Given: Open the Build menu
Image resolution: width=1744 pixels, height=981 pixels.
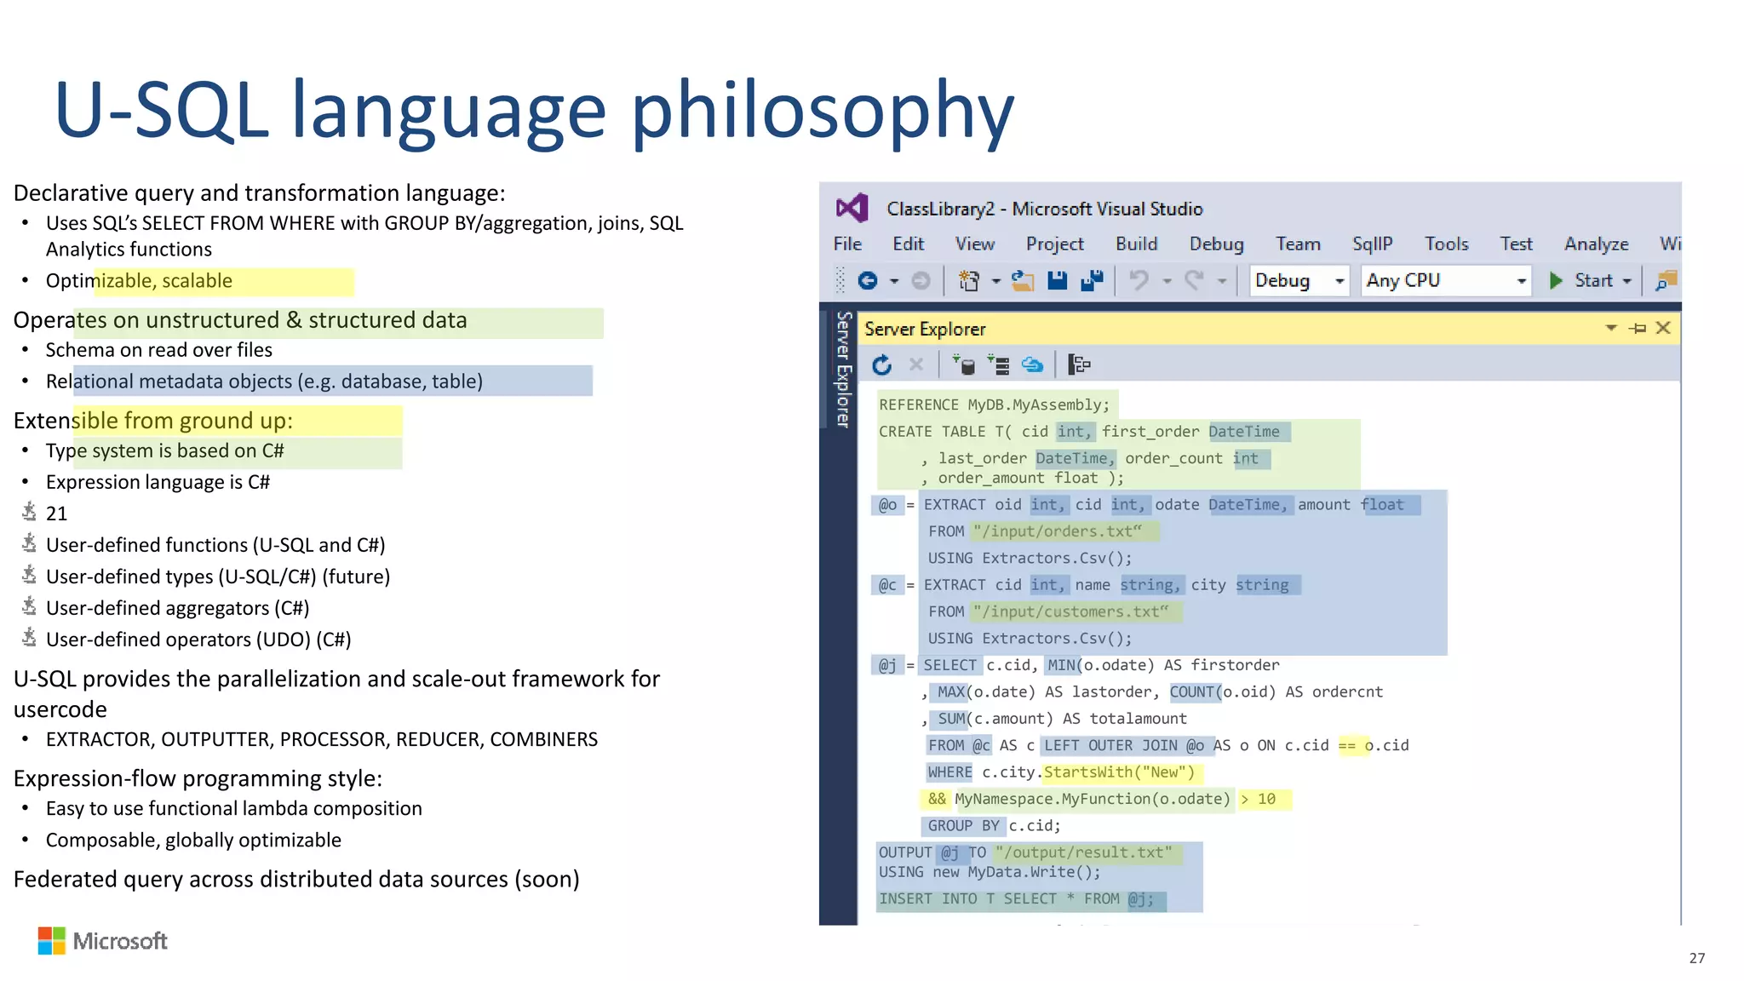Looking at the screenshot, I should 1136,244.
